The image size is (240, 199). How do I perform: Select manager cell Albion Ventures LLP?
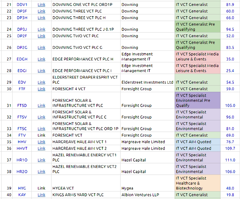(148, 195)
